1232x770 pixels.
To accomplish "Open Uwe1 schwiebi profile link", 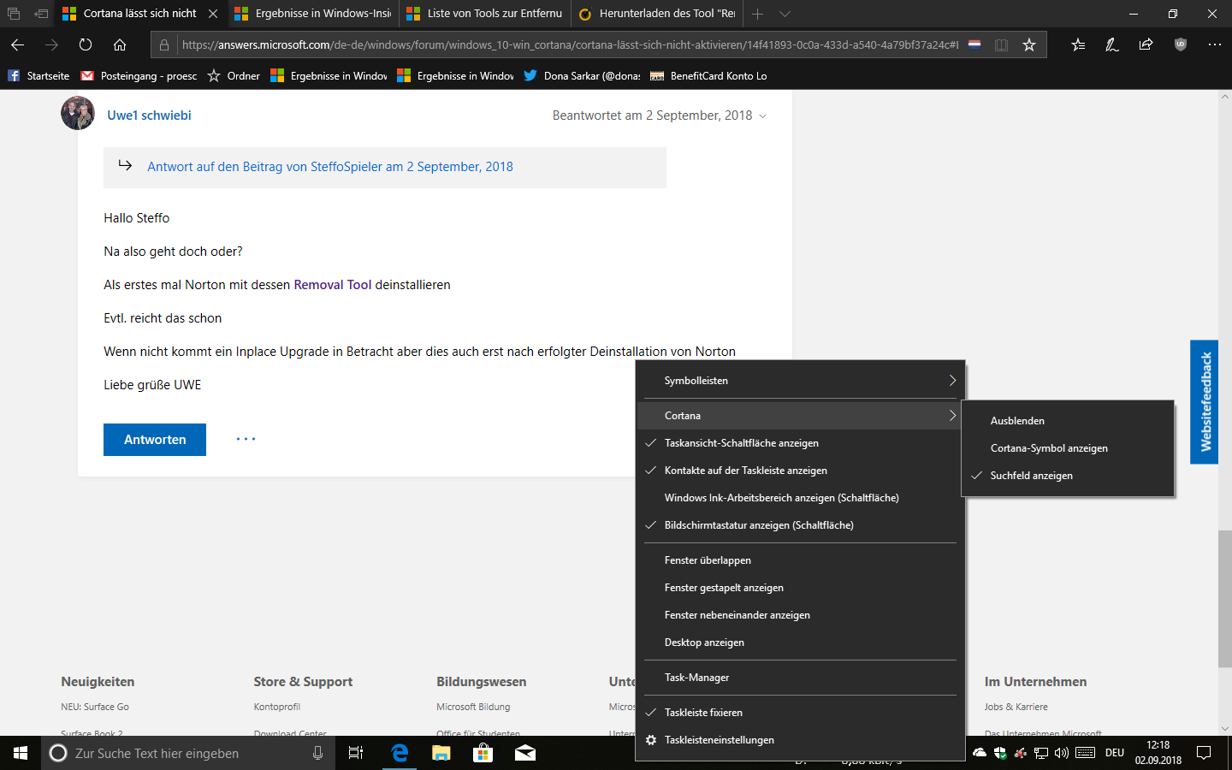I will 149,115.
